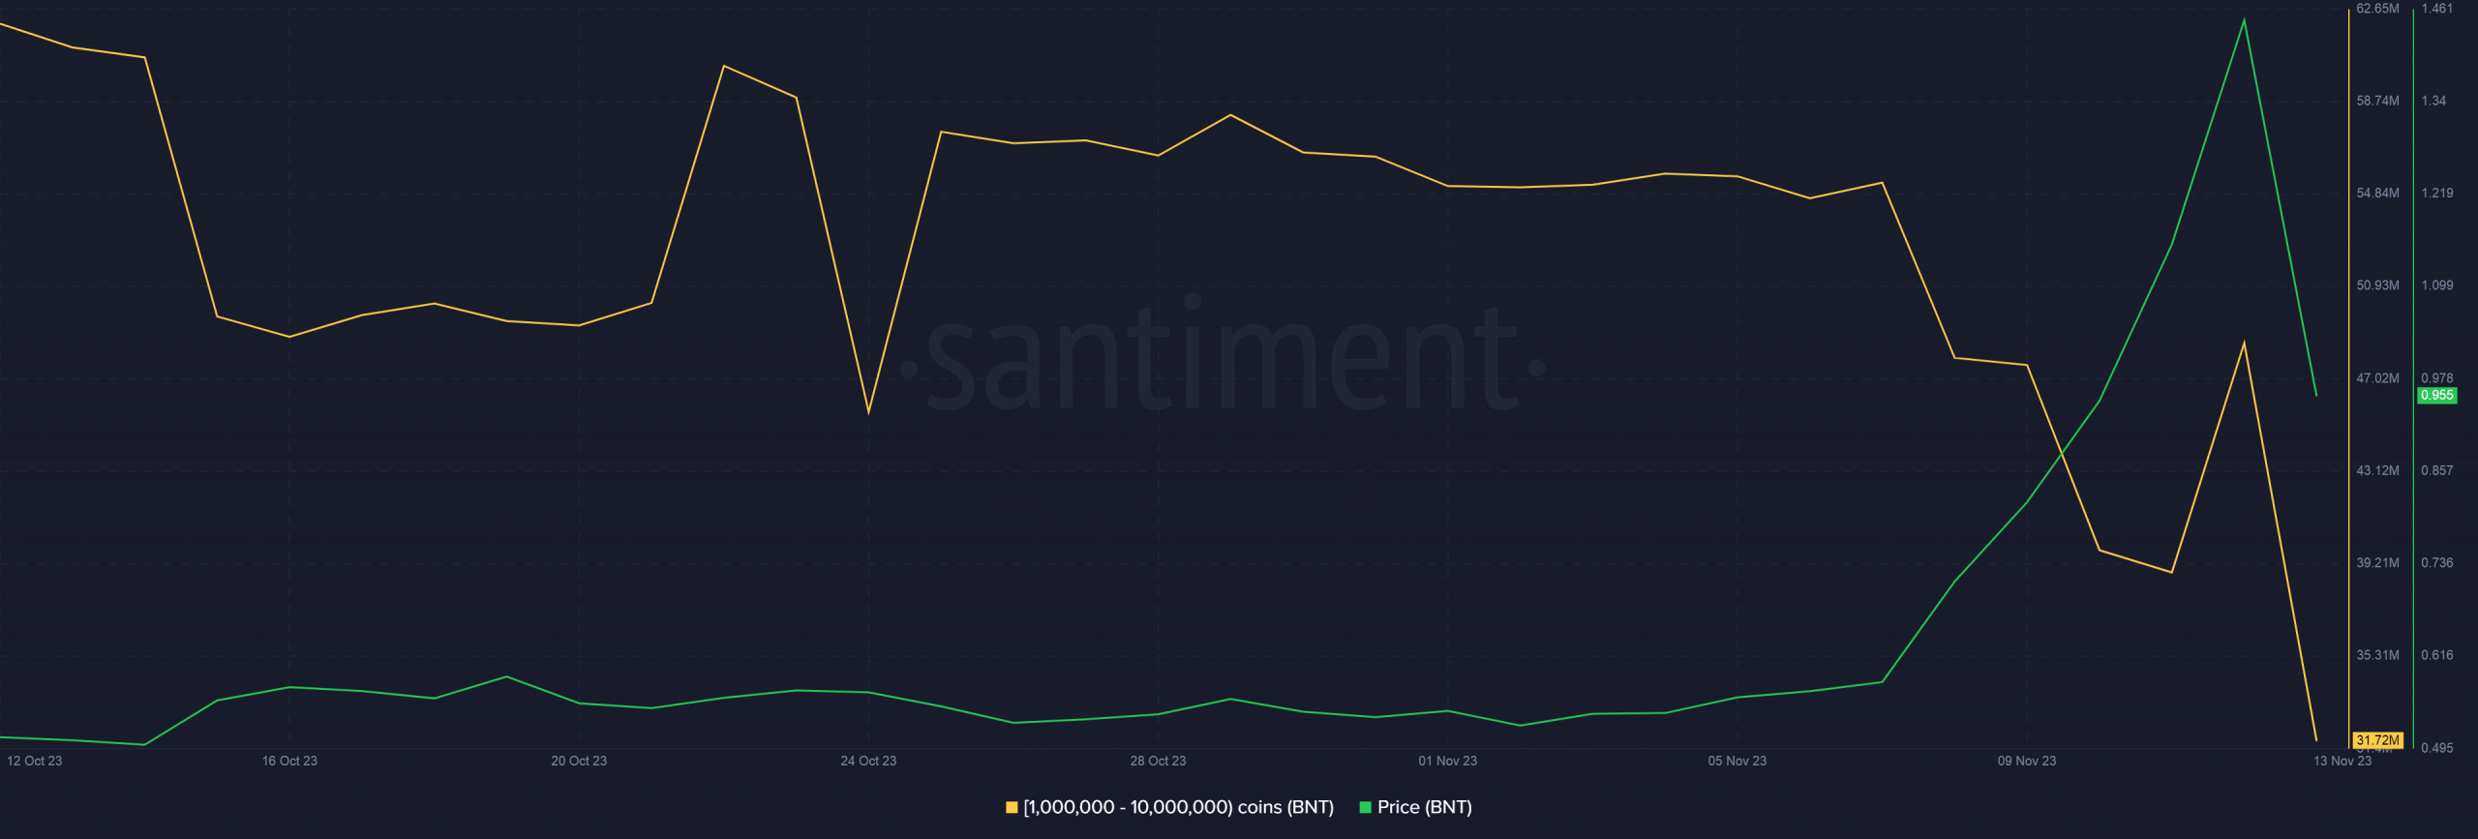Click the 1.34 price axis value

(2433, 101)
